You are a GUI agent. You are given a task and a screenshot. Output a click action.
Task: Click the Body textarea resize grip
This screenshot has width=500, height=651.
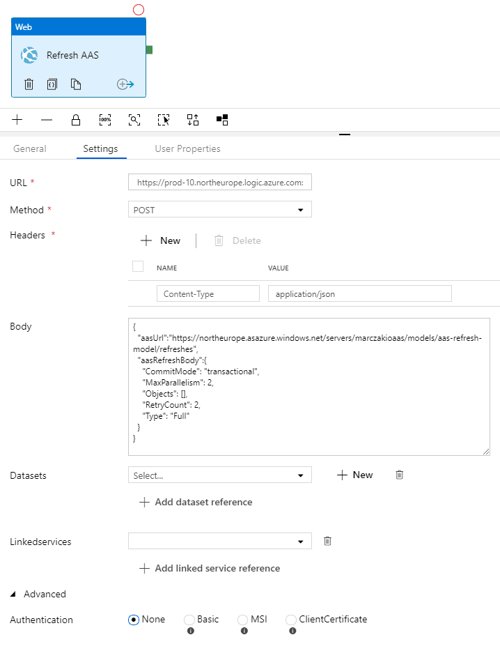click(486, 452)
